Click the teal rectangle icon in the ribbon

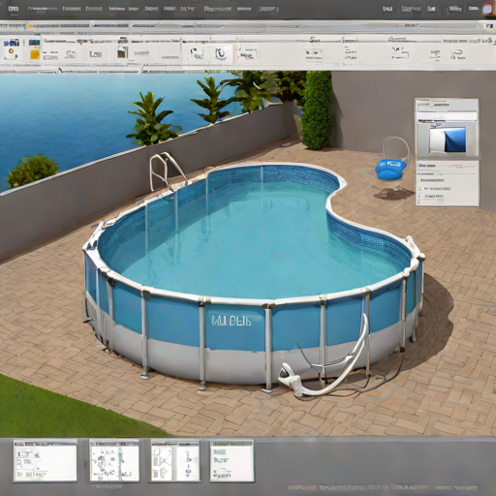point(34,43)
